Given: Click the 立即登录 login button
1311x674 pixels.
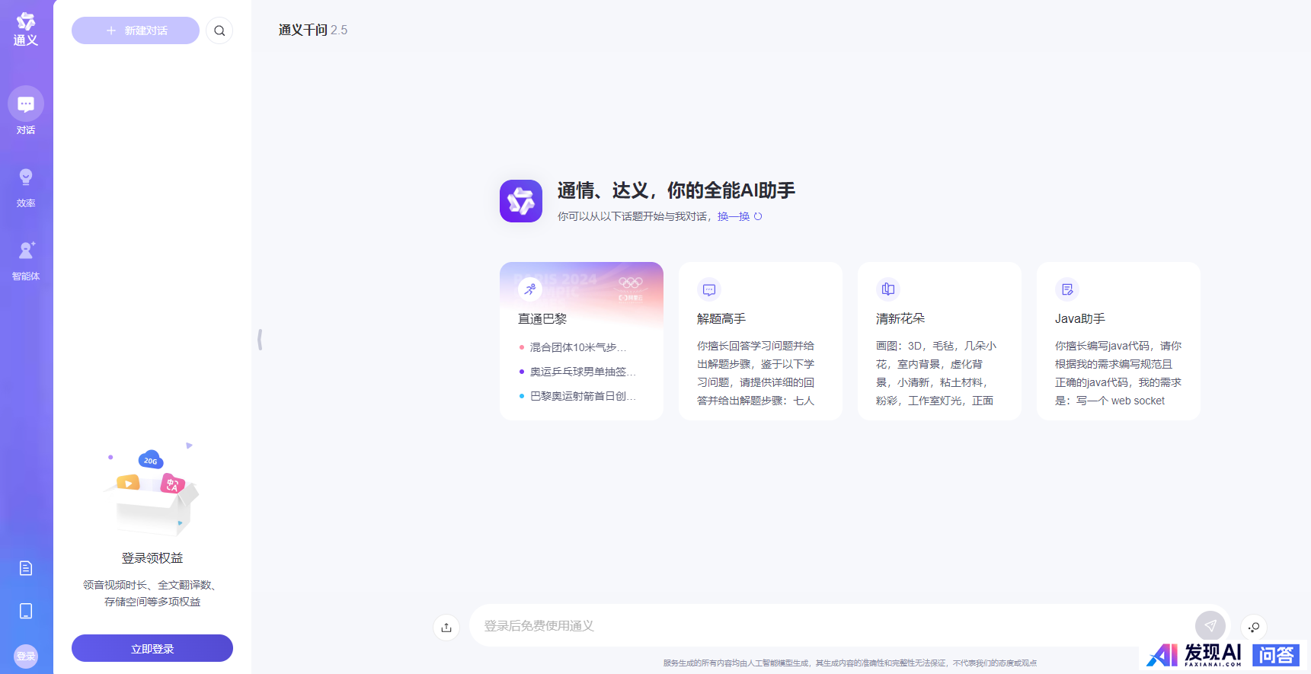Looking at the screenshot, I should click(x=152, y=648).
